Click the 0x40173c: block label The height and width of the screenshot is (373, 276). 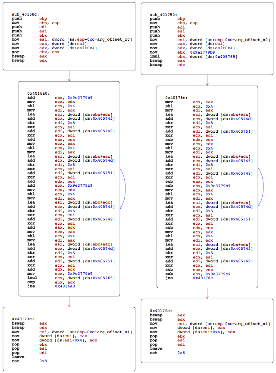(23, 319)
